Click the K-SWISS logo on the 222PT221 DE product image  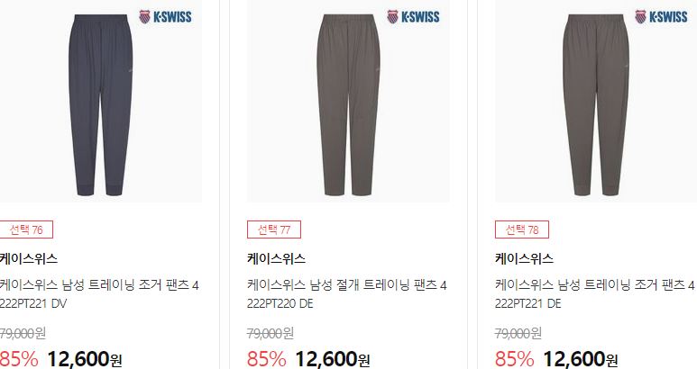[x=661, y=17]
